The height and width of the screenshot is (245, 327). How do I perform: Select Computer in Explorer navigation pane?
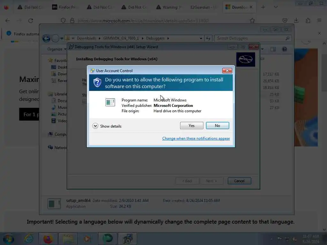click(58, 134)
